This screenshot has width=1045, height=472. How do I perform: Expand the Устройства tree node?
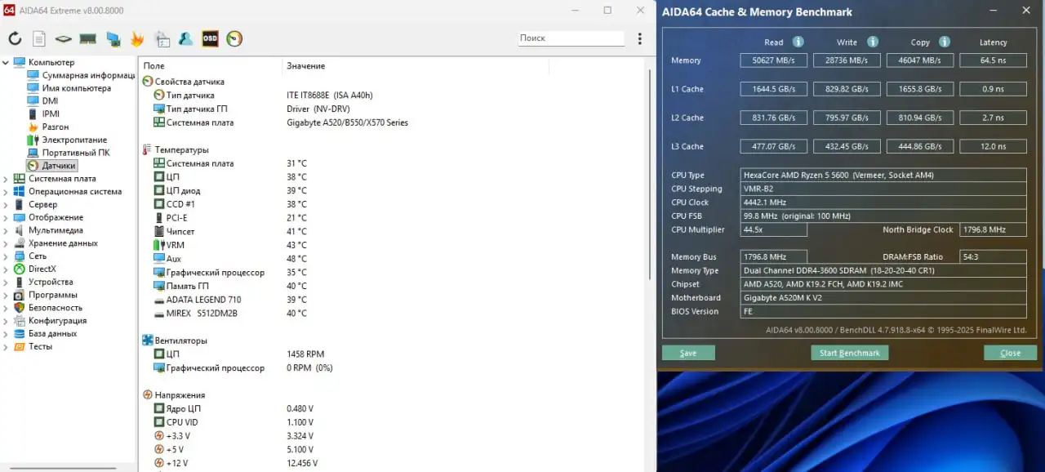click(x=6, y=282)
